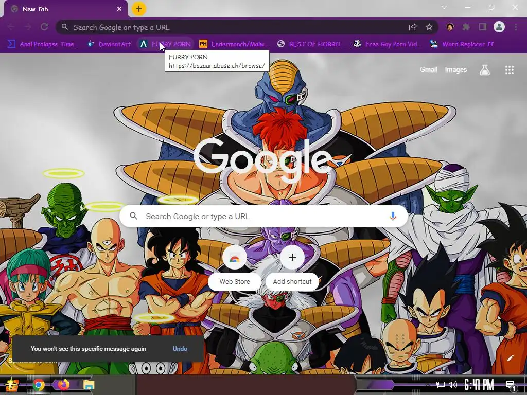
Task: Click the browser back arrow
Action: (x=11, y=27)
